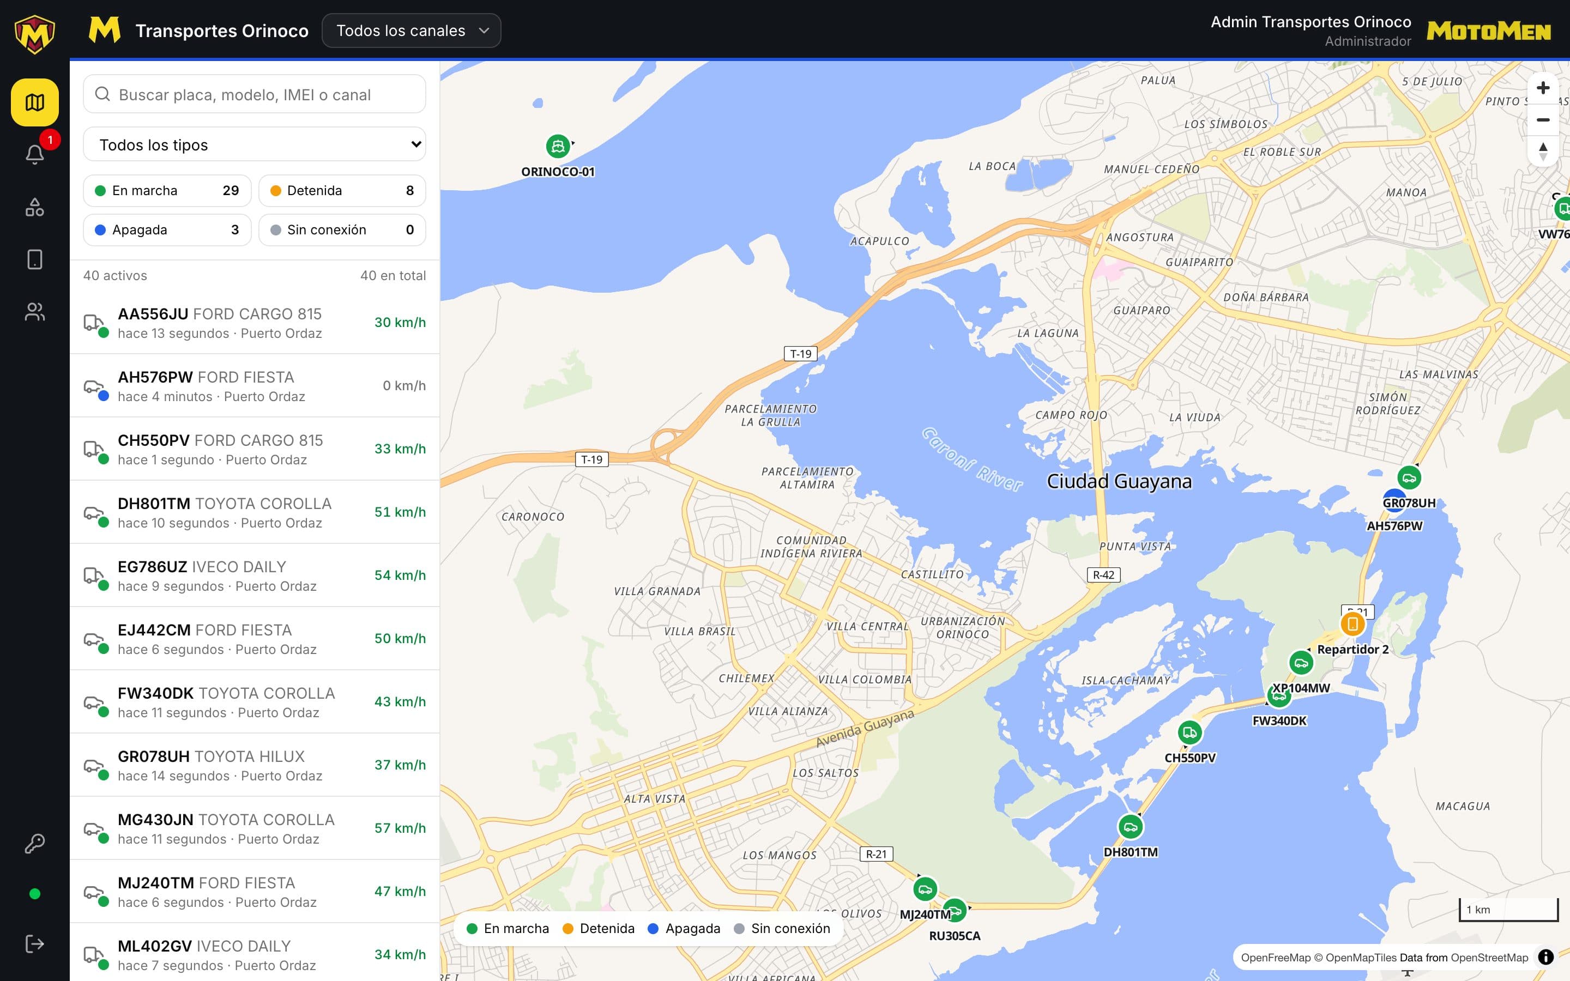Zoom in on the map

[x=1543, y=88]
